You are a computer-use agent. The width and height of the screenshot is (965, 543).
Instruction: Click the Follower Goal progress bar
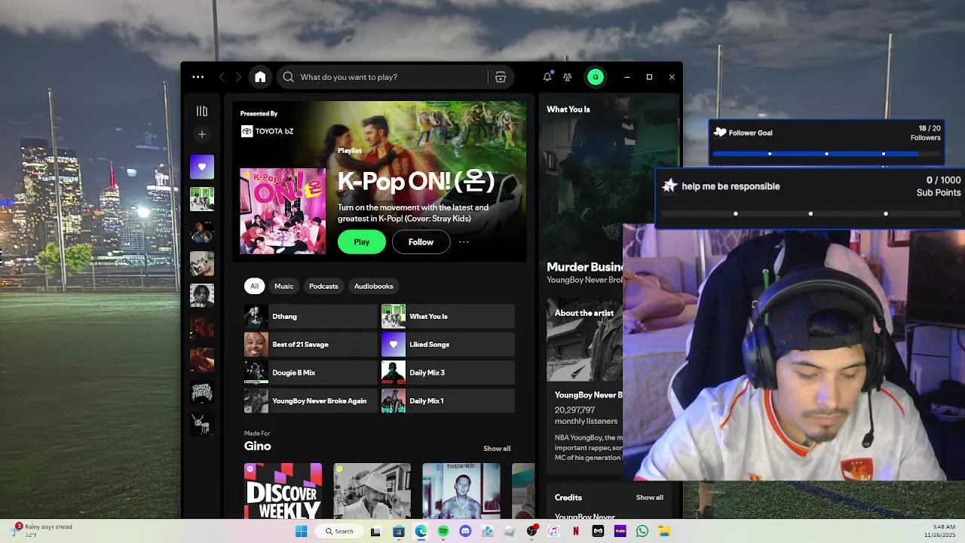pyautogui.click(x=827, y=154)
